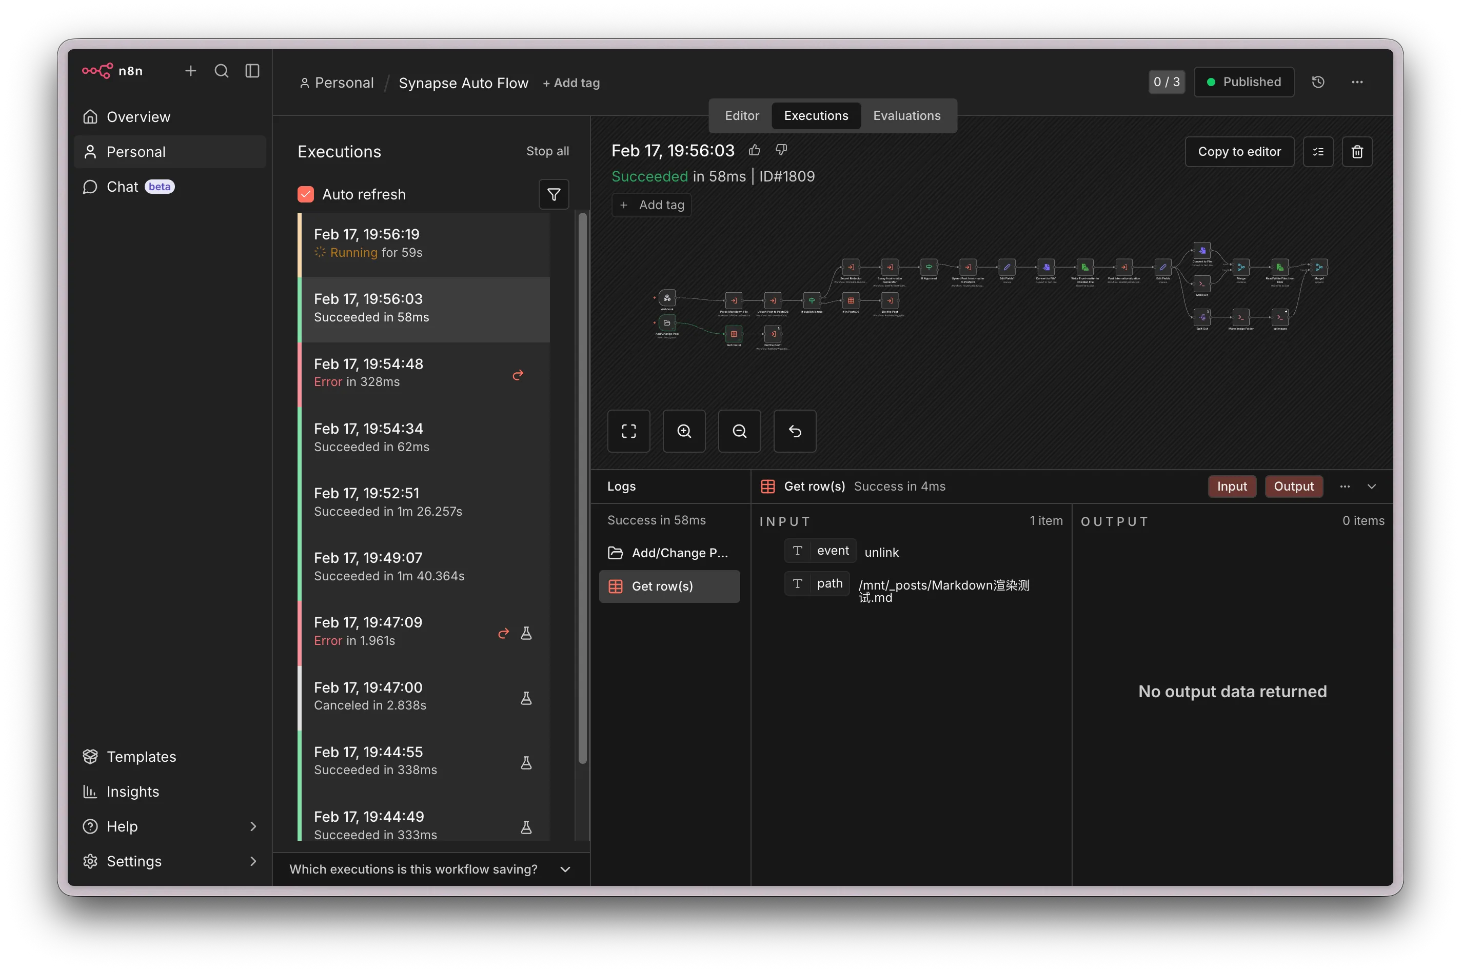Toggle the Output panel button
Screen dimensions: 1461x972
(x=1294, y=487)
